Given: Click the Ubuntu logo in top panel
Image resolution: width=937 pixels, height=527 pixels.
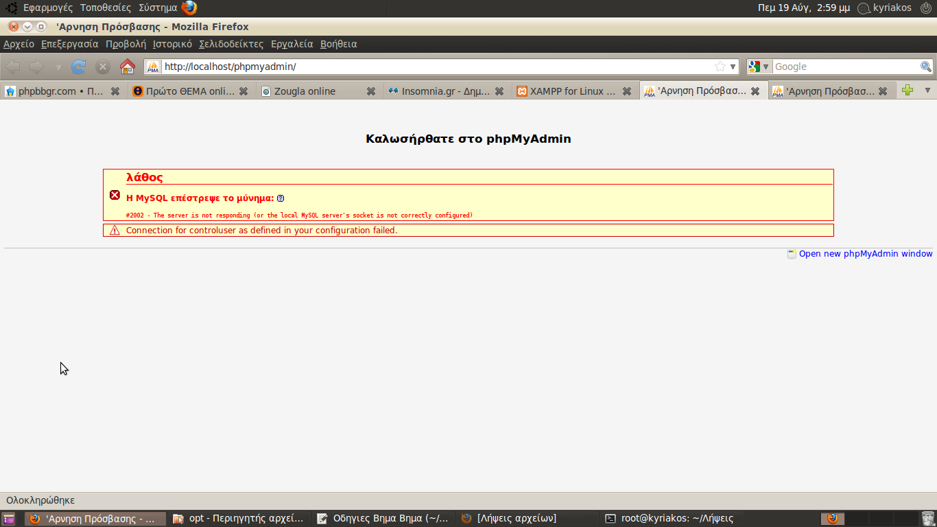Looking at the screenshot, I should pos(12,8).
